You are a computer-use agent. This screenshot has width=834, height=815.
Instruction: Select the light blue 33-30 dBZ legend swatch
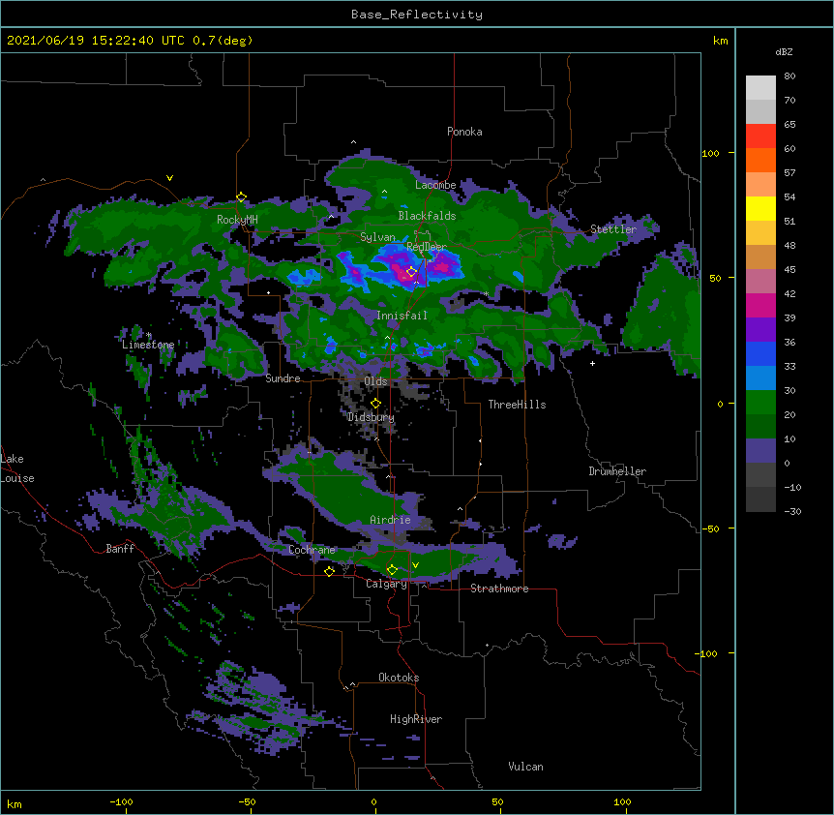click(x=760, y=378)
